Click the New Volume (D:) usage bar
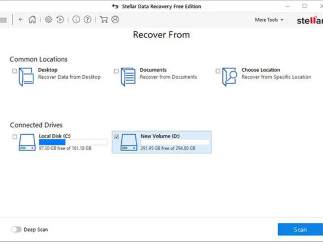 click(175, 142)
